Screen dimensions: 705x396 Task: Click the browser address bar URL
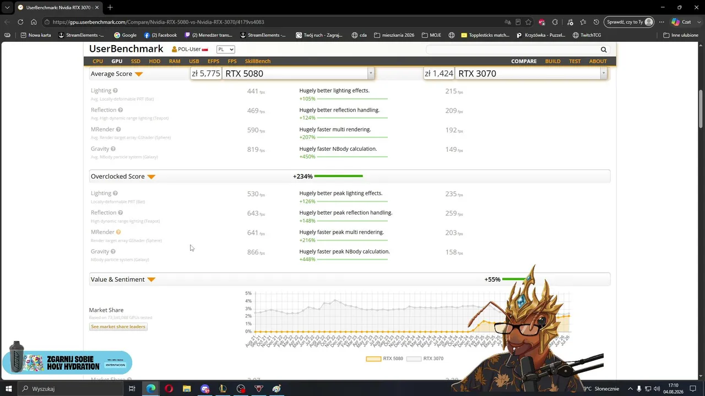[159, 22]
